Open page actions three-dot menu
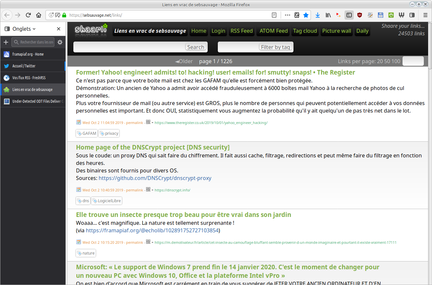Viewport: 432px width, 285px height. pos(287,15)
